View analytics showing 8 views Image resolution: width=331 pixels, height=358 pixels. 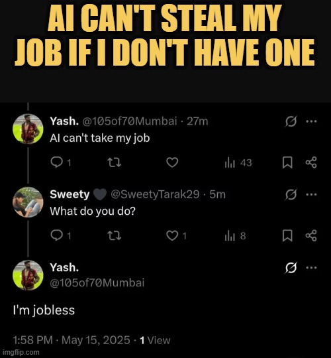(x=235, y=236)
